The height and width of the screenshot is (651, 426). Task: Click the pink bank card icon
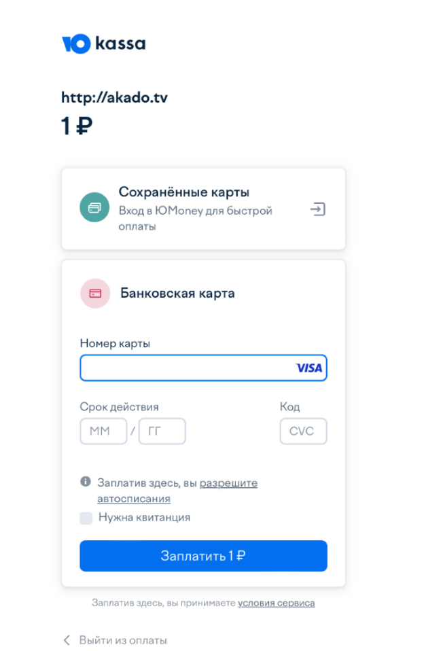click(95, 294)
